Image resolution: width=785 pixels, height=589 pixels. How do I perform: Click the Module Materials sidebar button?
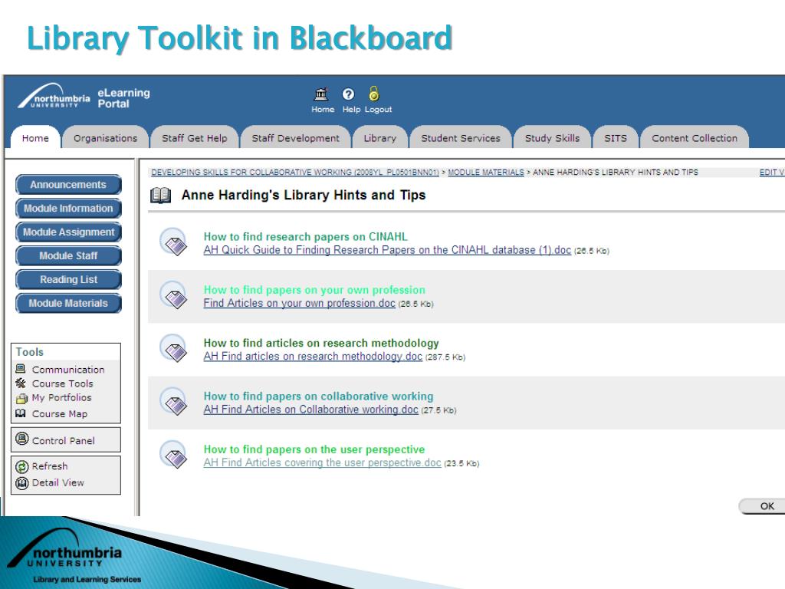tap(68, 303)
